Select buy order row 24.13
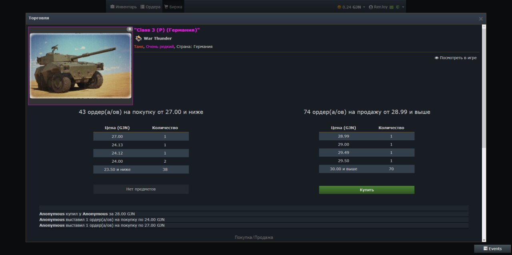 click(x=141, y=145)
